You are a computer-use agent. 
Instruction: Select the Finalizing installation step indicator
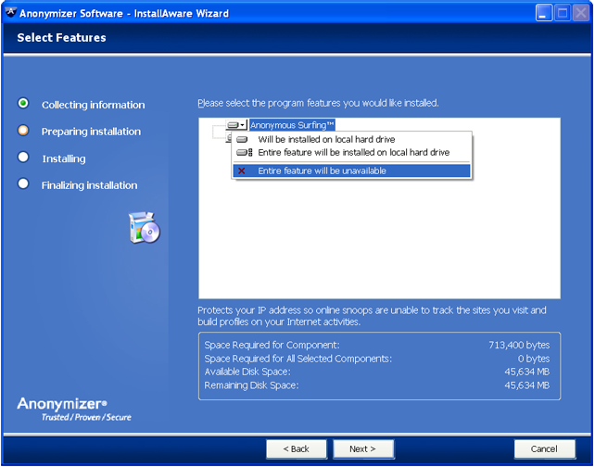23,184
